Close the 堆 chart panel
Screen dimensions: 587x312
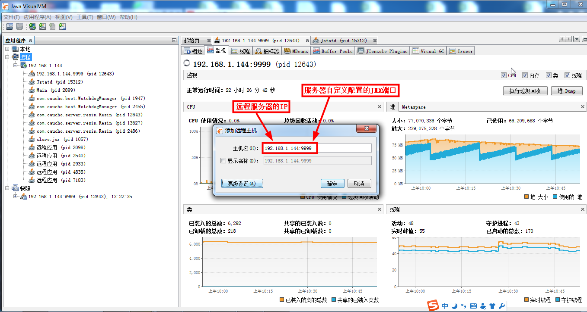(583, 106)
